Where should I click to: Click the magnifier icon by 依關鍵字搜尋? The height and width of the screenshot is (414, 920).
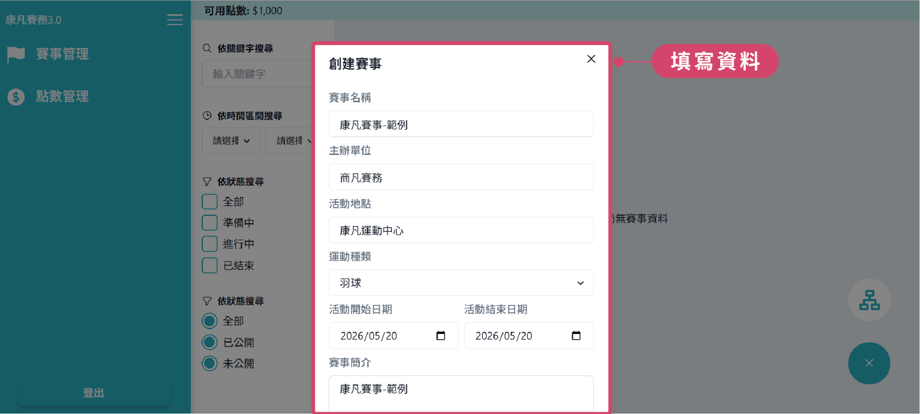pos(207,48)
